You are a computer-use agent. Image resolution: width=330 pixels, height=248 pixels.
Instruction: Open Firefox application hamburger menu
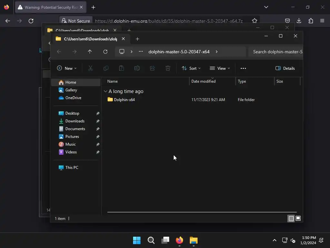coord(322,21)
